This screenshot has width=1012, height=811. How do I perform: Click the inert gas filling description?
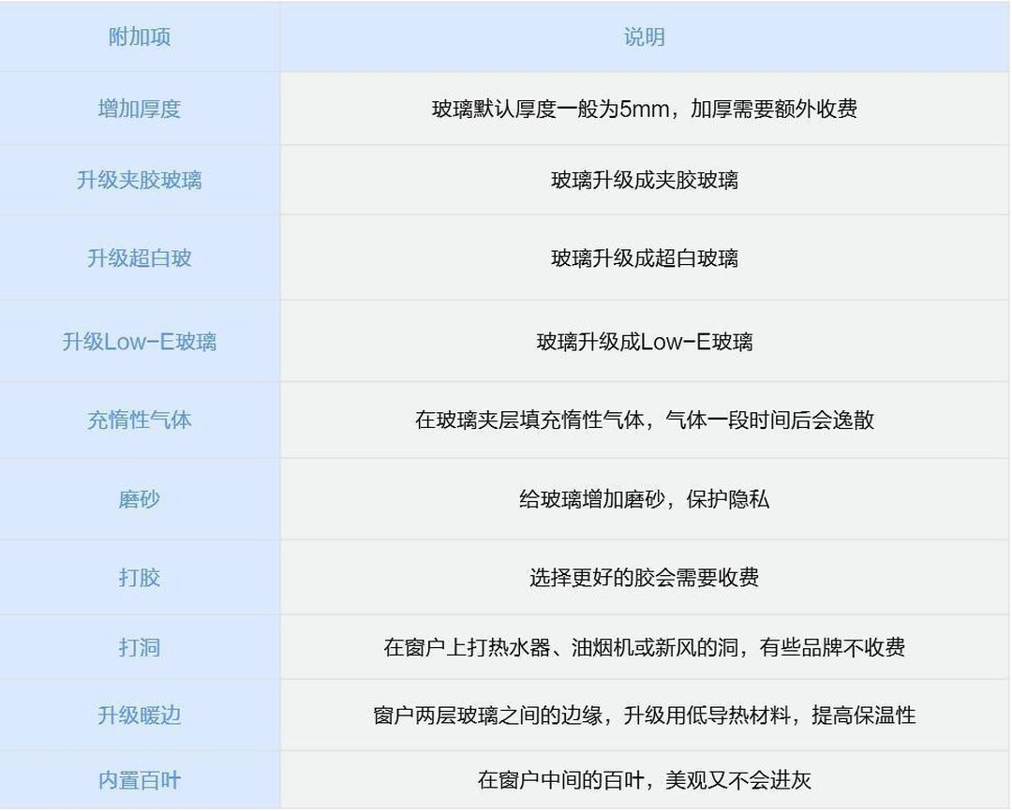[644, 420]
